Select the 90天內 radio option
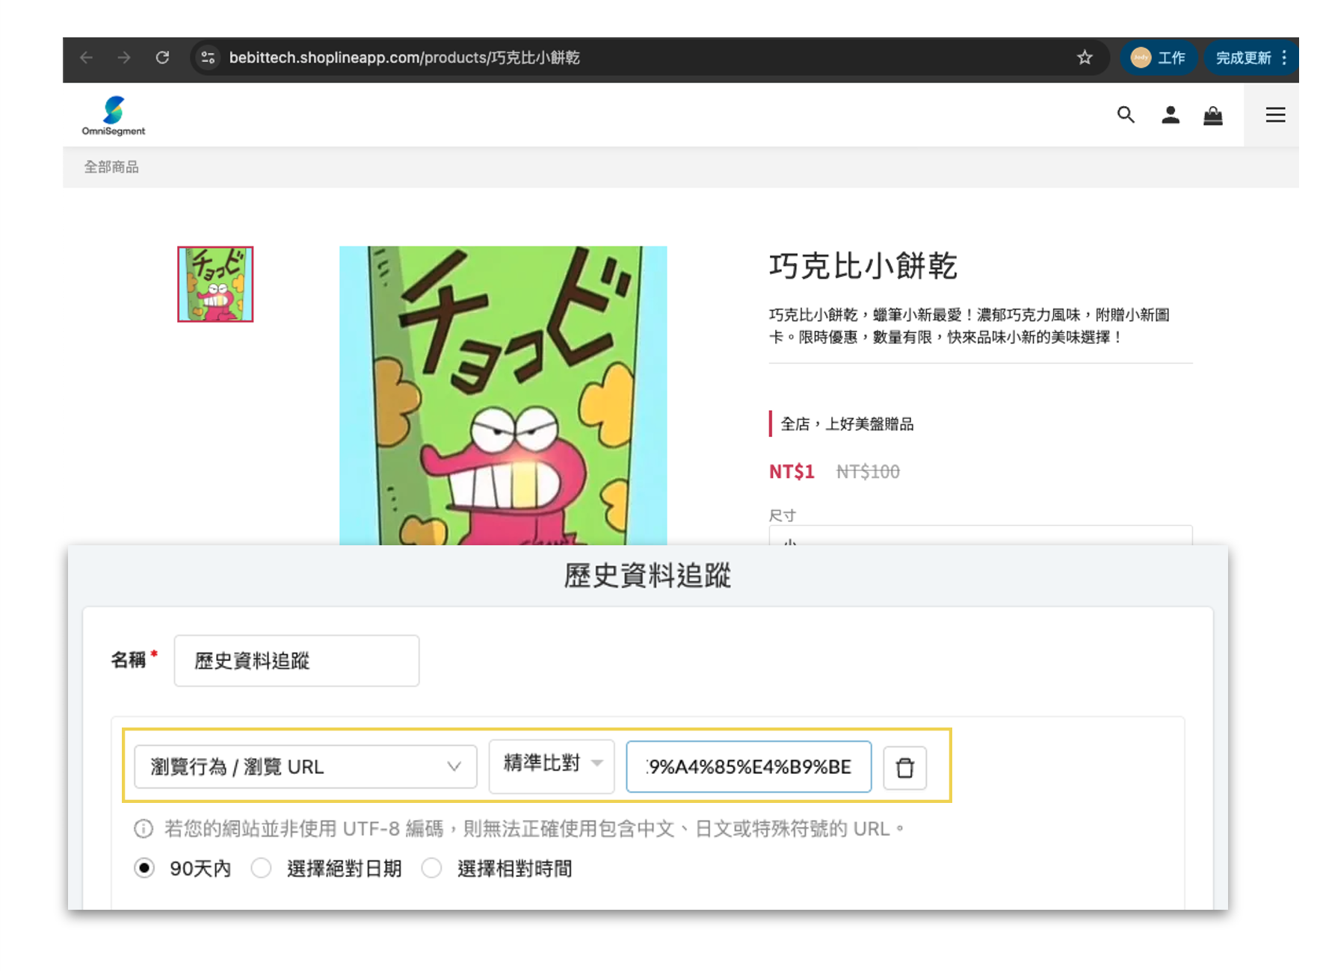This screenshot has height=971, width=1323. coord(144,868)
